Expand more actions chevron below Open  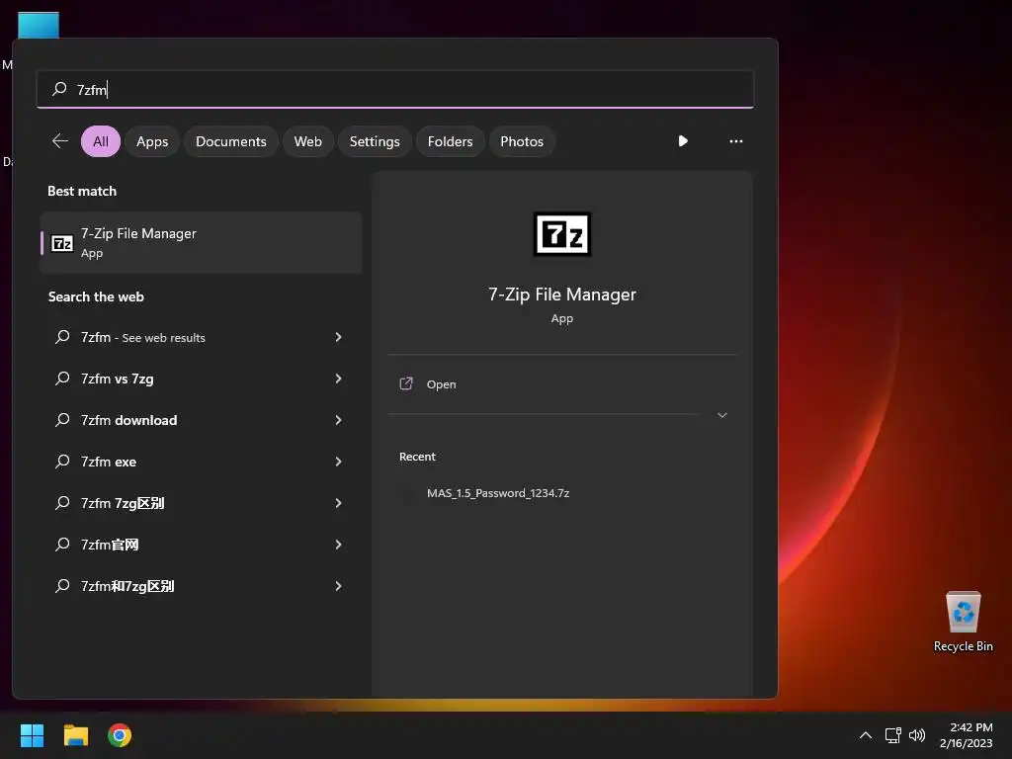point(722,415)
